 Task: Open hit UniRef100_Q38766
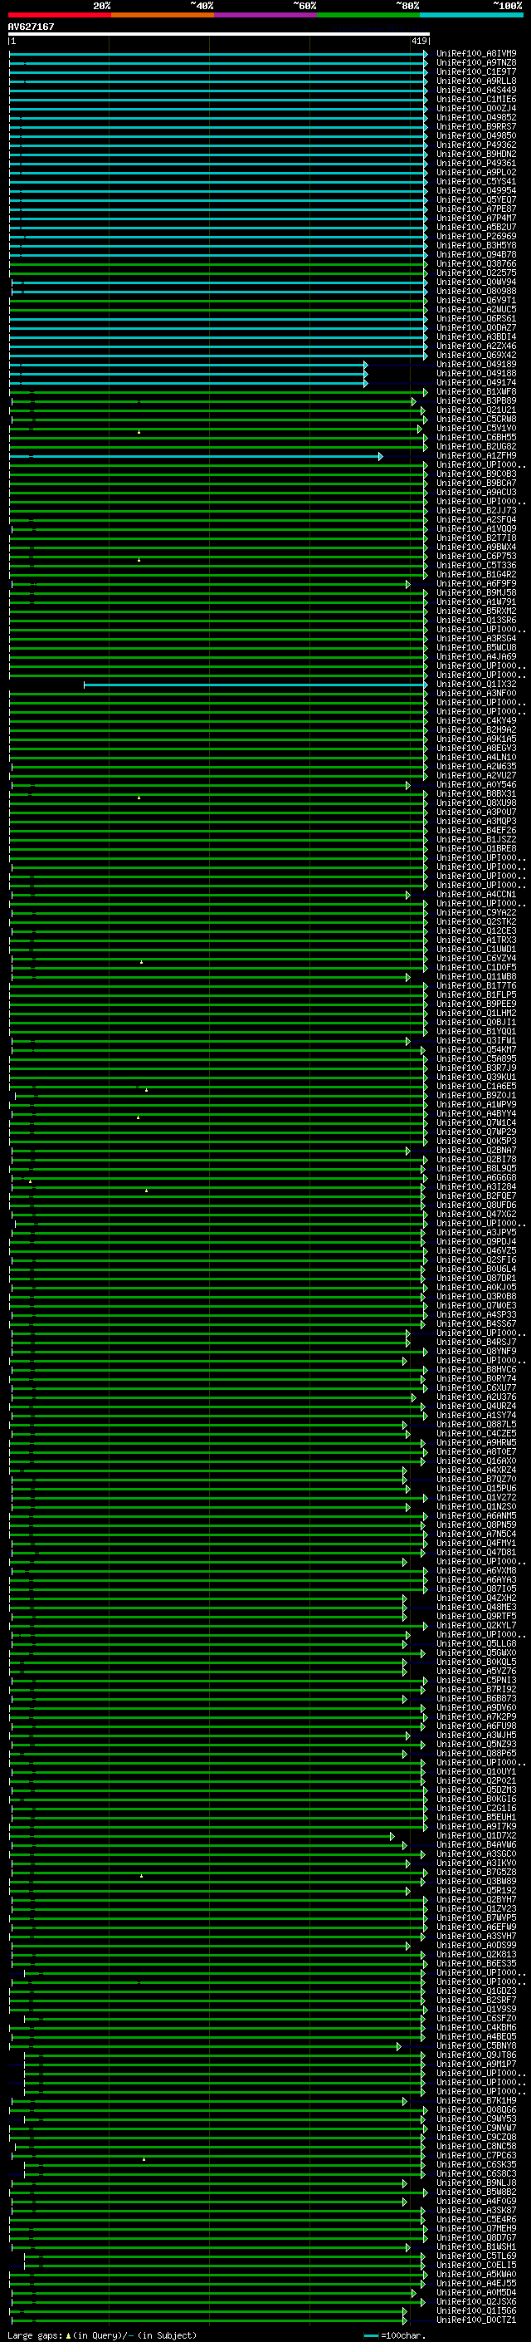(x=476, y=263)
